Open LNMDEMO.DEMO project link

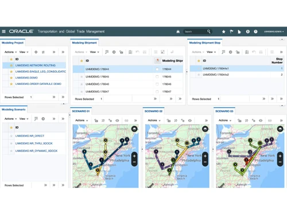click(26, 78)
